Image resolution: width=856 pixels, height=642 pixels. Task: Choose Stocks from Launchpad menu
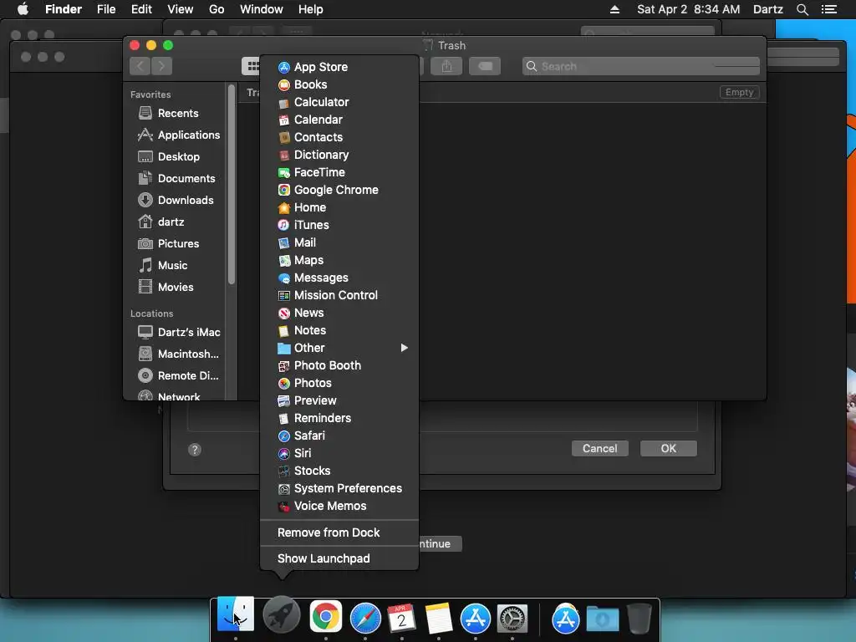[x=339, y=471]
